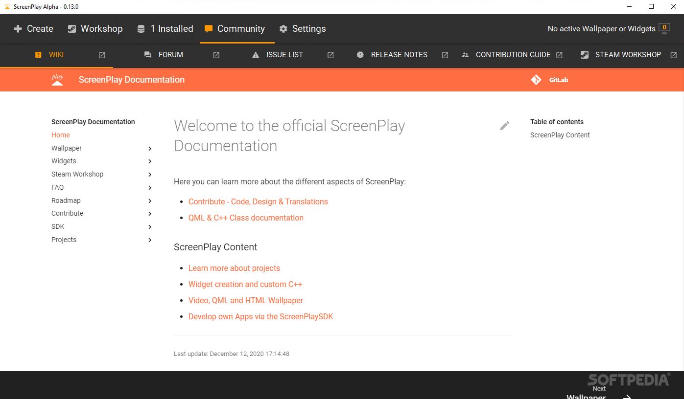
Task: Expand the Contribute section chevron
Action: pos(150,214)
